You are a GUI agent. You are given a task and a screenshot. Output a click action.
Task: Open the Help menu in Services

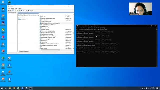20,8
